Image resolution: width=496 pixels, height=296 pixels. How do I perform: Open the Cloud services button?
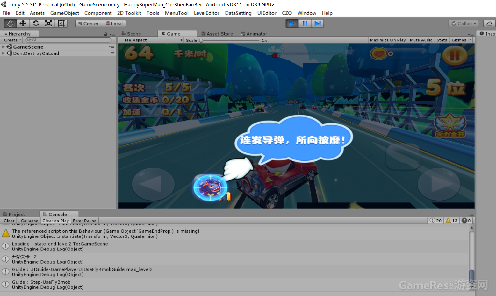(490, 24)
